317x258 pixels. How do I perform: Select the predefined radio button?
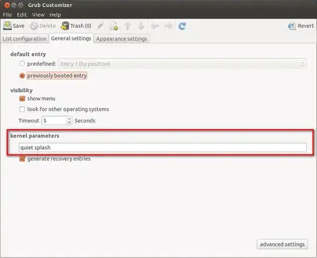point(22,63)
